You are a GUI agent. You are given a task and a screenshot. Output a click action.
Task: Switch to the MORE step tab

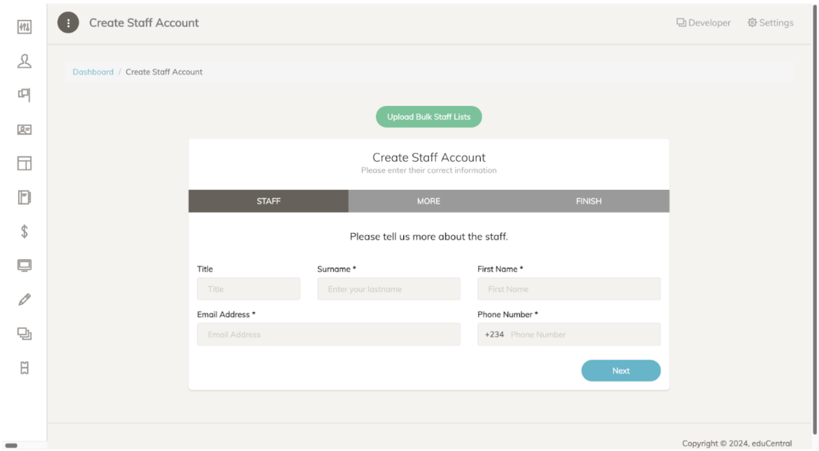[428, 201]
